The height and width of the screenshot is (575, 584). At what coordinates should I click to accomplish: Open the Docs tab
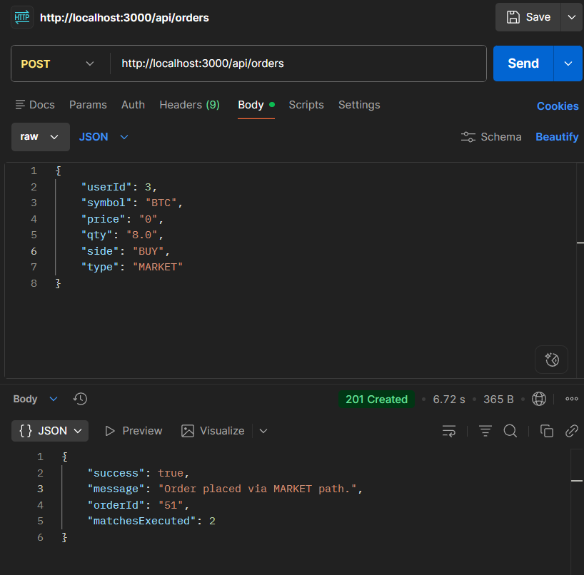pyautogui.click(x=35, y=105)
